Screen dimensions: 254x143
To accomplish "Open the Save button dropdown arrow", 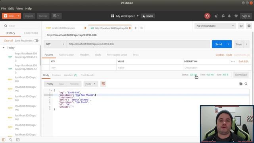I will coord(246,44).
